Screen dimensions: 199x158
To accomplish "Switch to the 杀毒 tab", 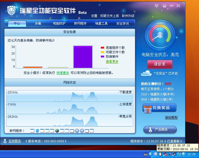I will [x=38, y=24].
